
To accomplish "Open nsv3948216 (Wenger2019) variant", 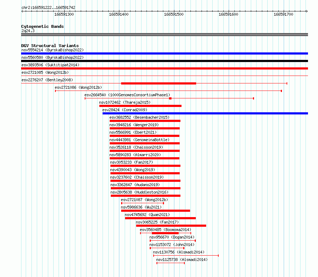I will [x=134, y=125].
